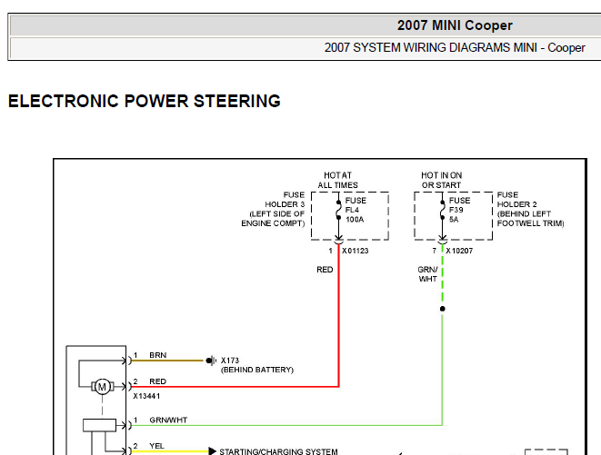Click the motor 'M' symbol
The height and width of the screenshot is (455, 601).
[103, 387]
